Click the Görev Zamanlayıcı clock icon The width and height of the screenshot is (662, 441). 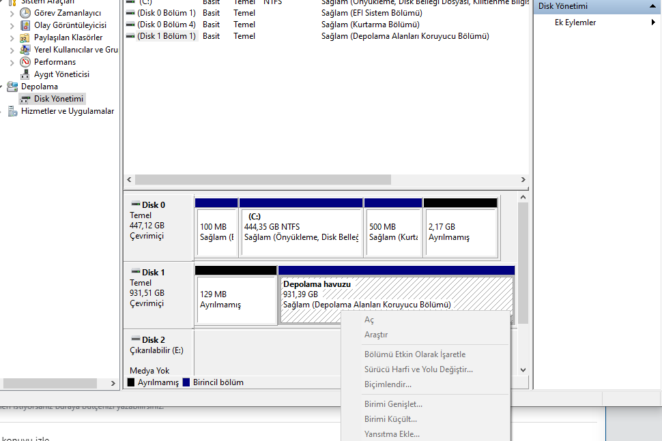point(25,13)
